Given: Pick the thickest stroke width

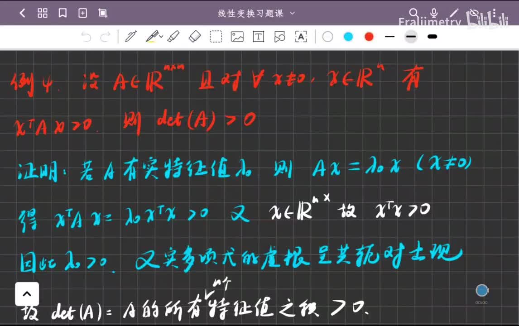Looking at the screenshot, I should tap(432, 36).
